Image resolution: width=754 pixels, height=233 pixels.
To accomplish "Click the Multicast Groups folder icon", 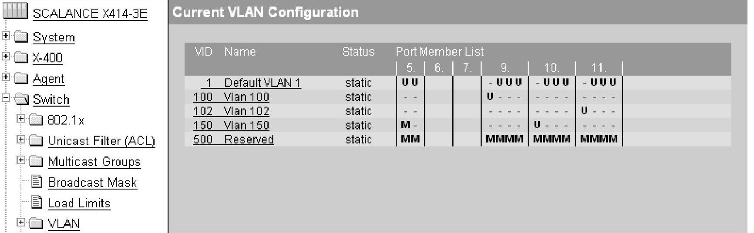I will pyautogui.click(x=36, y=161).
